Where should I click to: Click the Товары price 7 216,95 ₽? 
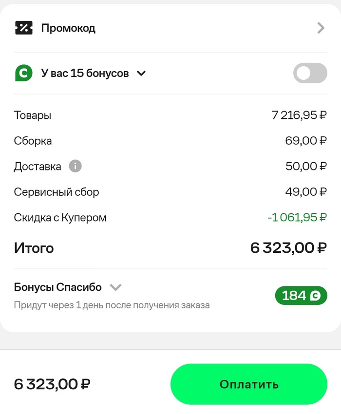(x=299, y=115)
